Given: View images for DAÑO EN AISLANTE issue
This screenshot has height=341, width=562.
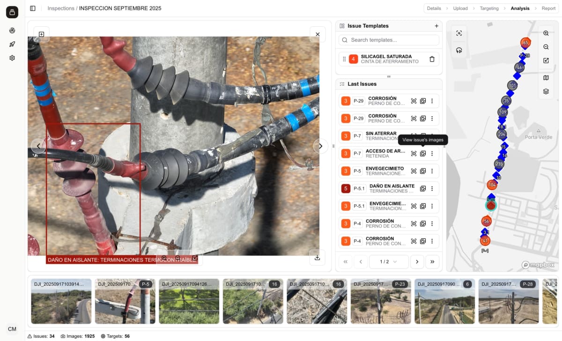Looking at the screenshot, I should click(423, 189).
